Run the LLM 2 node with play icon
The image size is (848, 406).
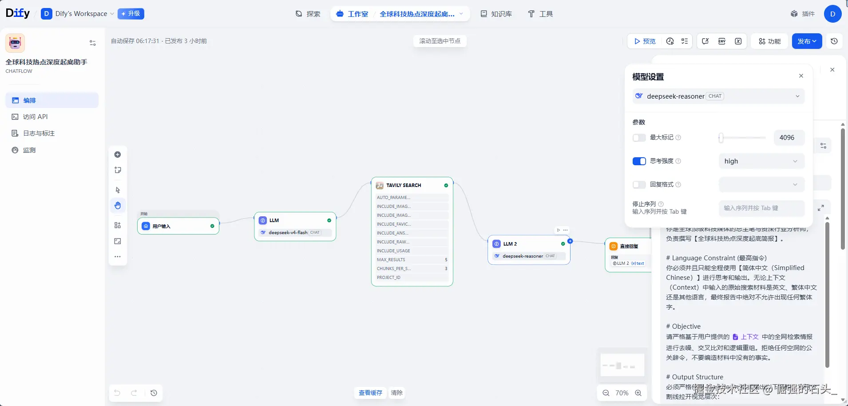(559, 230)
